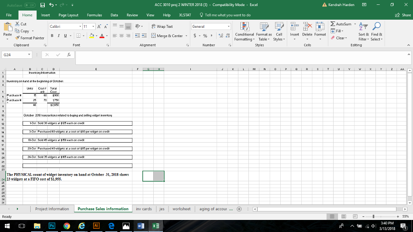Expand the Name Box dropdown arrow
The width and height of the screenshot is (413, 232).
(x=29, y=54)
